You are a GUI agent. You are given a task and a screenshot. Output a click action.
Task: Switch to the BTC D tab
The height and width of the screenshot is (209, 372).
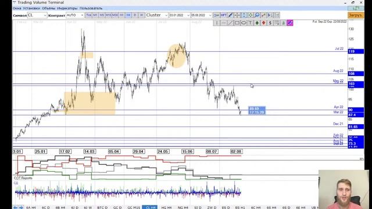click(102, 208)
